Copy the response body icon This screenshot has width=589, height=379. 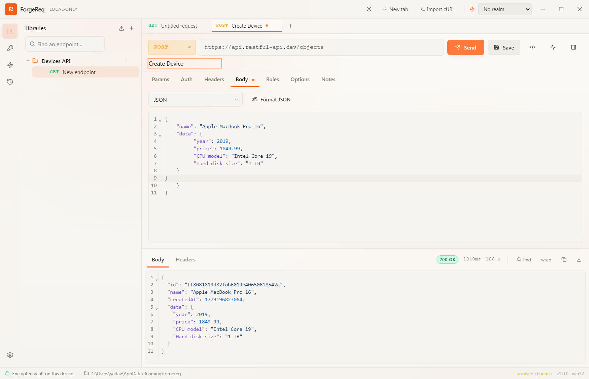(564, 260)
